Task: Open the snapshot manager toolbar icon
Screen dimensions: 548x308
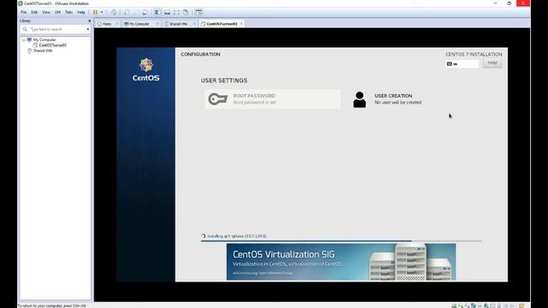Action: coord(145,12)
